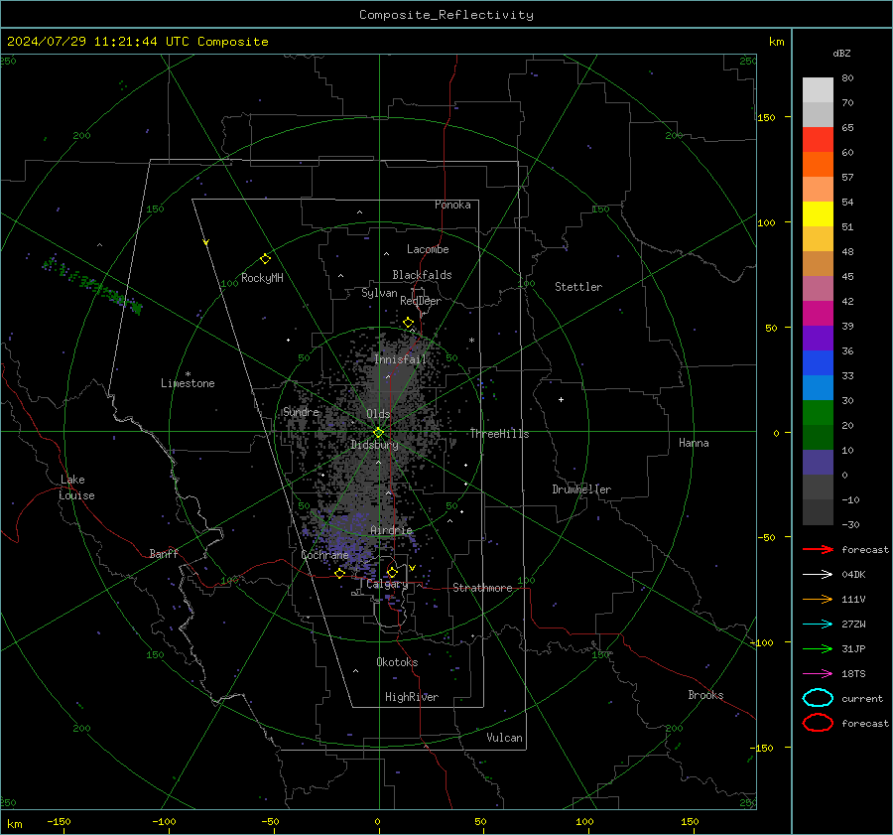
Task: Click the red forecast ellipse icon
Action: pos(818,723)
